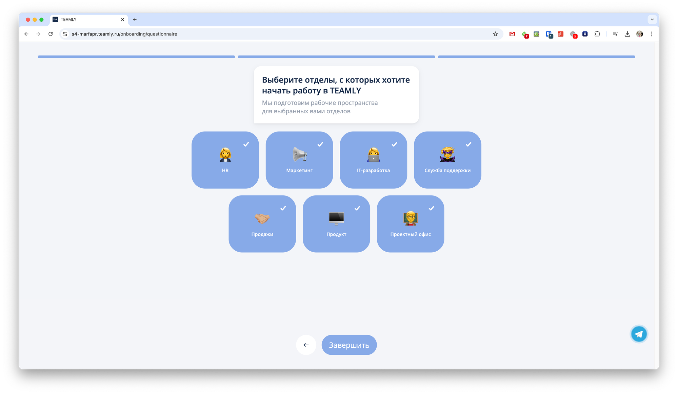Open the Telegram chat widget
The width and height of the screenshot is (678, 394).
click(639, 334)
